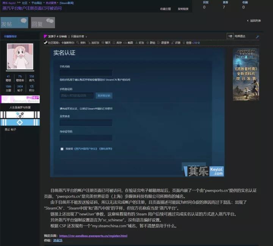
Task: Open the 热点聚焦 breadcrumb
Action: [x=51, y=3]
